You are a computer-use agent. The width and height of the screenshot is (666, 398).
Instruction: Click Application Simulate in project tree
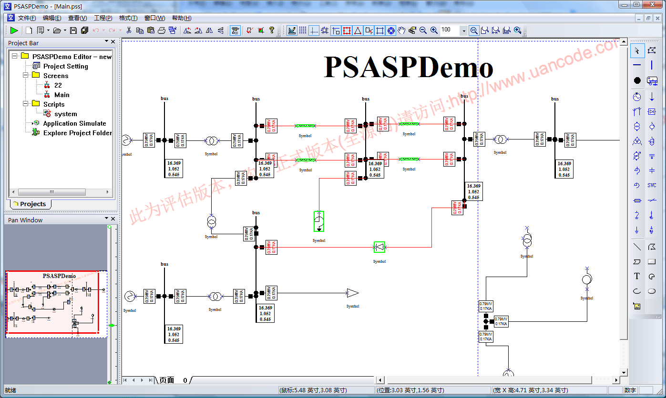[74, 123]
